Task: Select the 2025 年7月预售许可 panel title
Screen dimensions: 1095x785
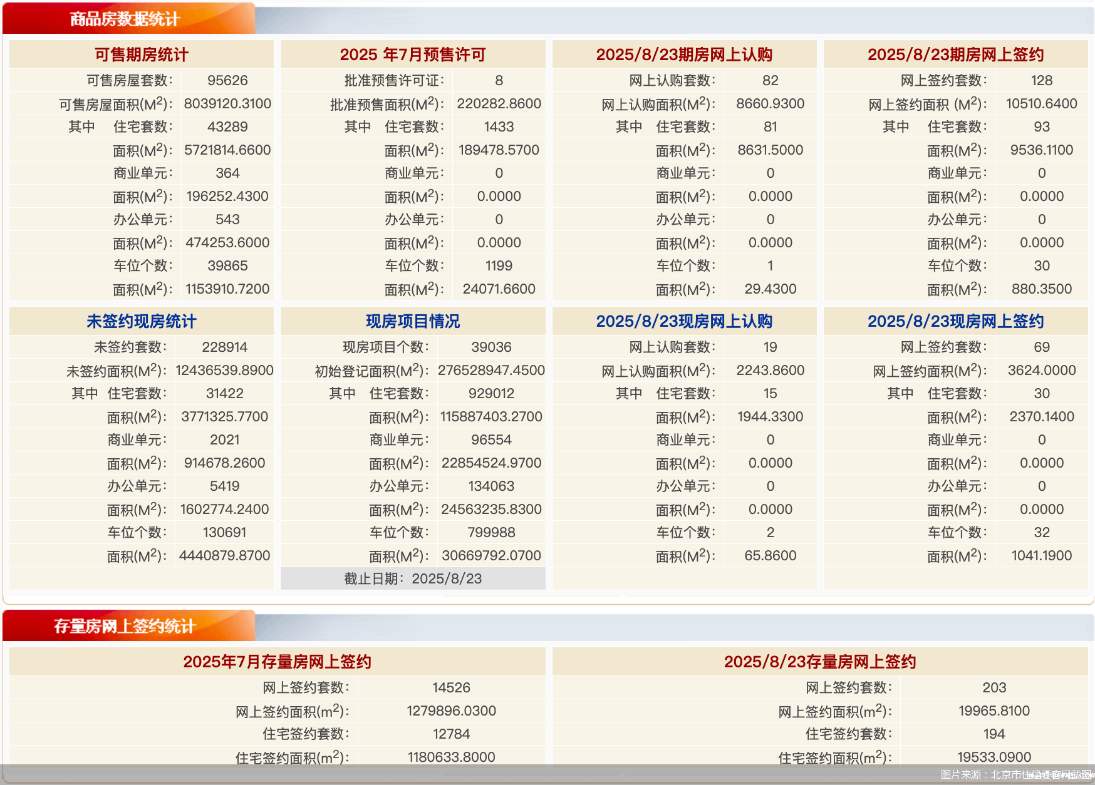Action: pyautogui.click(x=413, y=54)
